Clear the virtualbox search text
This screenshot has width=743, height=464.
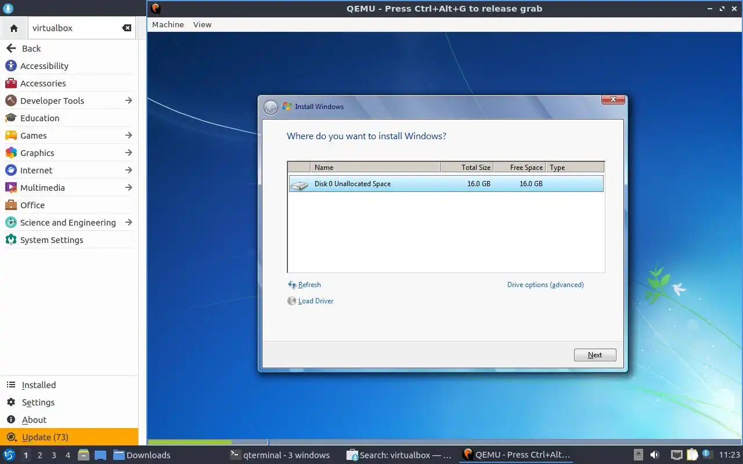127,28
